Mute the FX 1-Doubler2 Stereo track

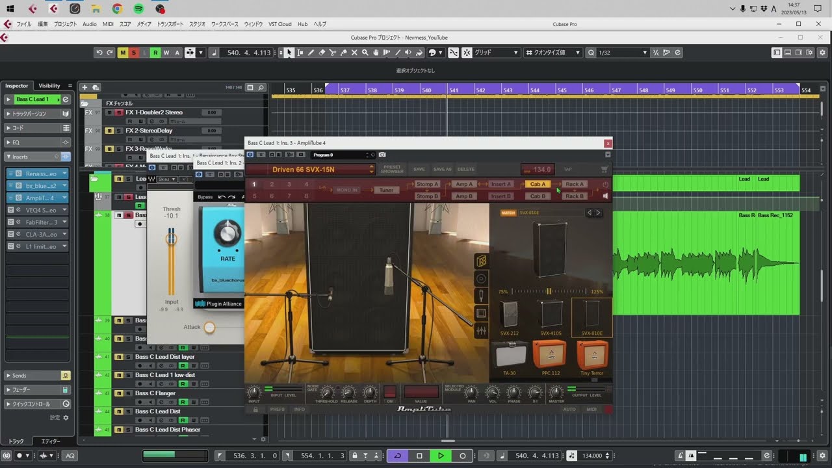110,112
